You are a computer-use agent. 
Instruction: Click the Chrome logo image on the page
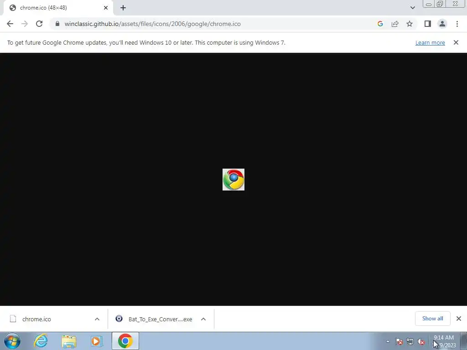coord(233,180)
